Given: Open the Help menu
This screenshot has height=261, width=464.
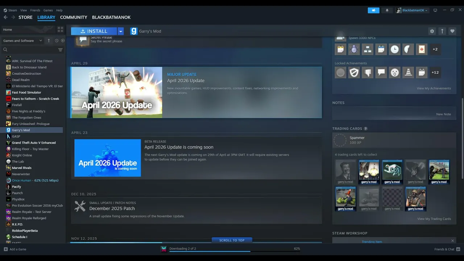Looking at the screenshot, I should (x=59, y=10).
